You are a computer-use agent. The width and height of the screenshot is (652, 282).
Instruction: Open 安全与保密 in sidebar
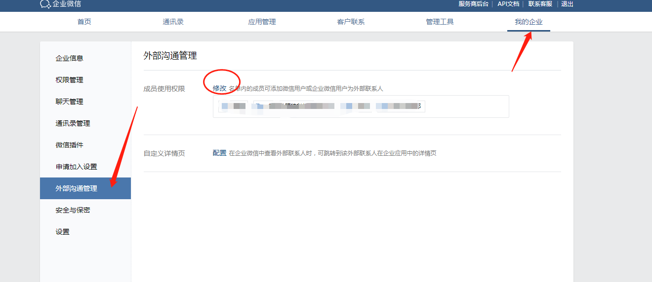[85, 210]
